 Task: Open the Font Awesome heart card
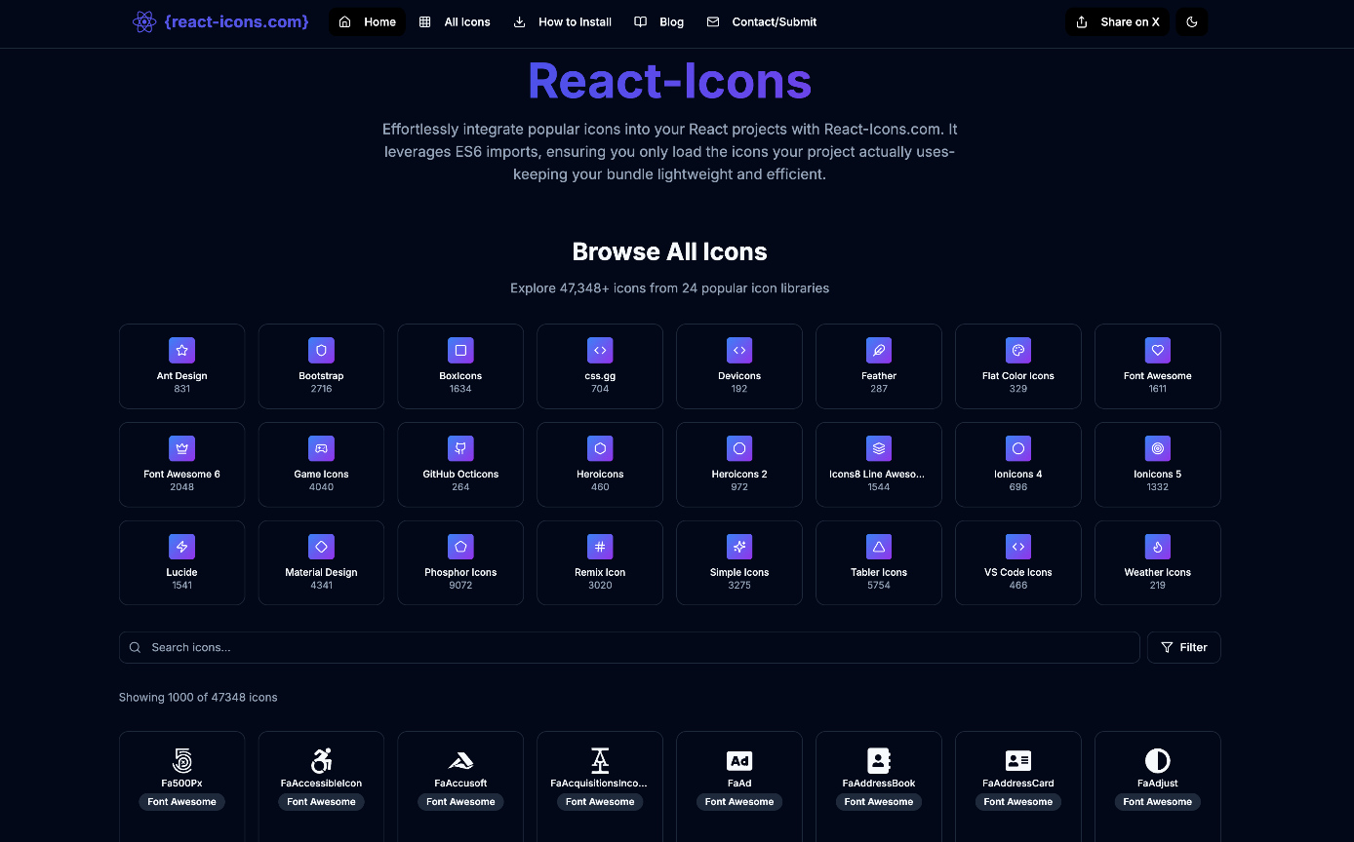click(1158, 366)
